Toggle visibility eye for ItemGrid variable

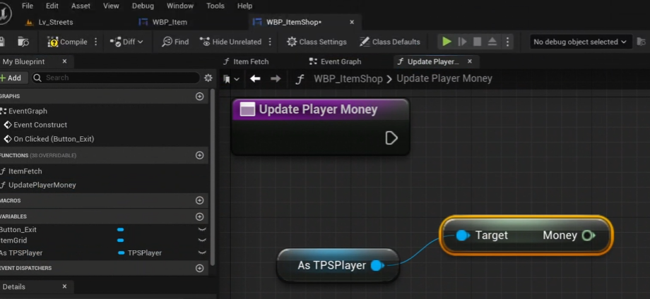pyautogui.click(x=202, y=240)
